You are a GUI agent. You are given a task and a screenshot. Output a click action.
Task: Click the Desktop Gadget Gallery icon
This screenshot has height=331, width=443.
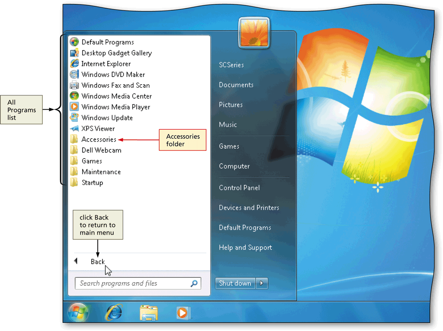[x=74, y=53]
